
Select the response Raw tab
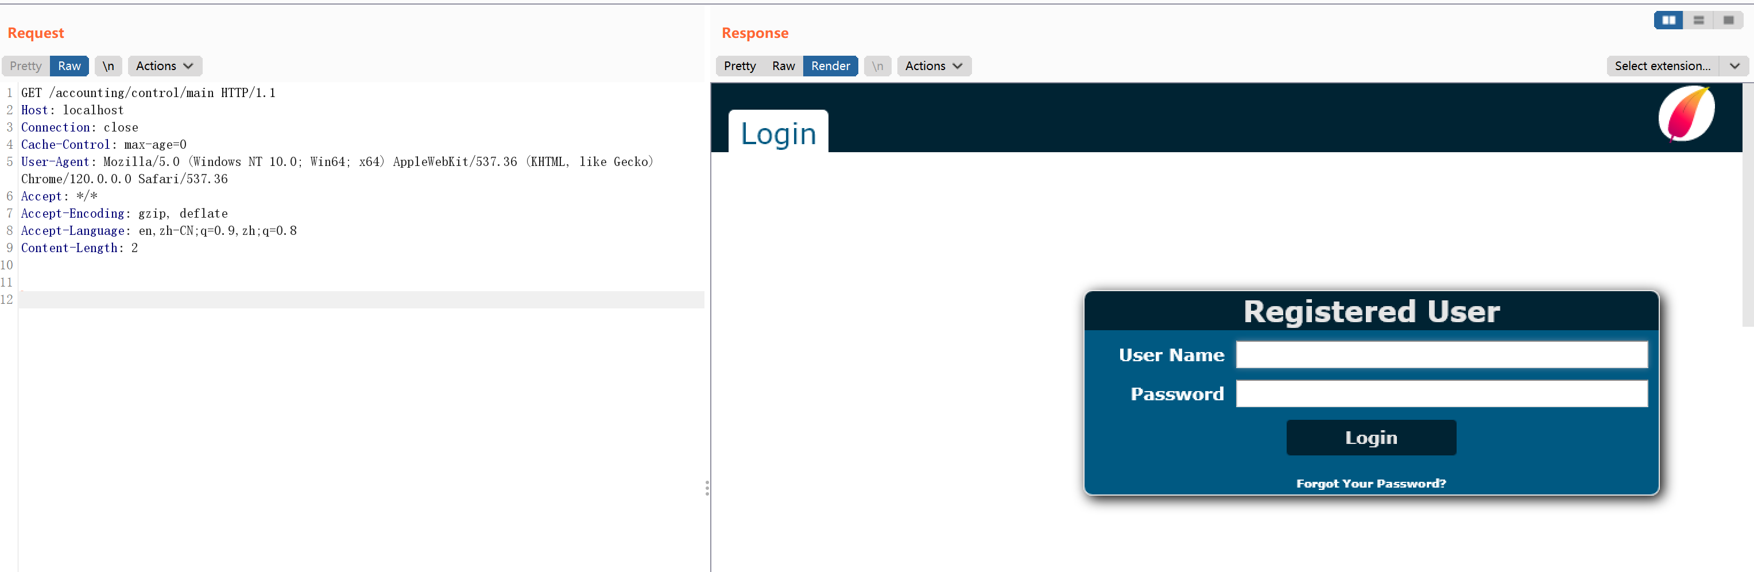783,66
